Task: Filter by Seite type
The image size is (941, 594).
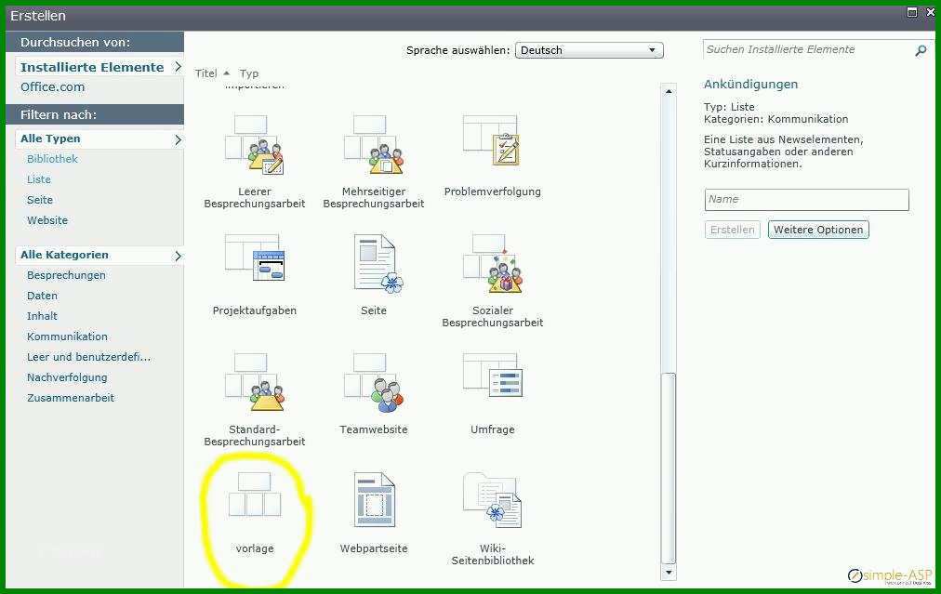Action: click(40, 200)
